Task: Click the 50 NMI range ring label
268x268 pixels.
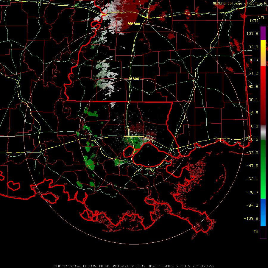Action: coord(134,79)
